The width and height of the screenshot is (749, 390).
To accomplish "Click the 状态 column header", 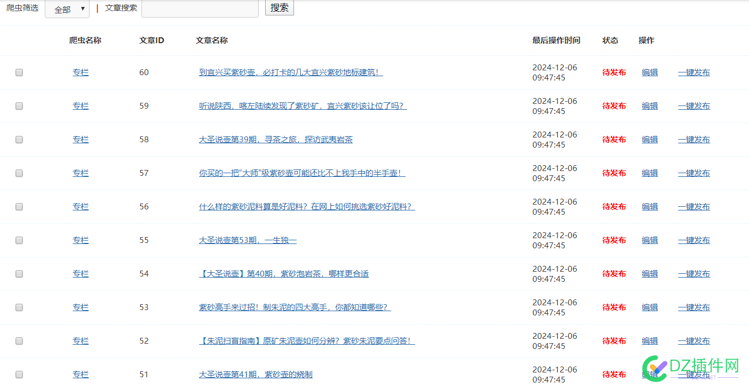I will click(610, 40).
